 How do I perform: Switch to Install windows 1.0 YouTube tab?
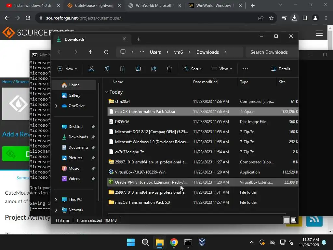[x=33, y=6]
